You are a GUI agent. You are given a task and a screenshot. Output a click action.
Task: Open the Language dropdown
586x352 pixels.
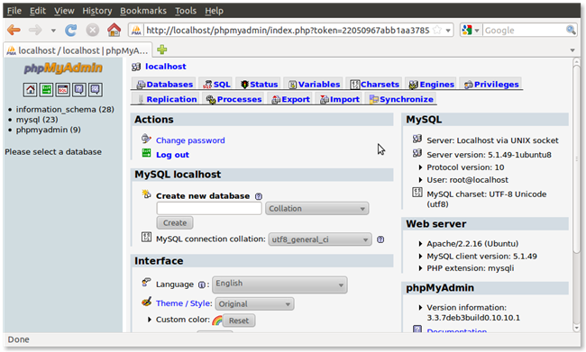coord(279,284)
